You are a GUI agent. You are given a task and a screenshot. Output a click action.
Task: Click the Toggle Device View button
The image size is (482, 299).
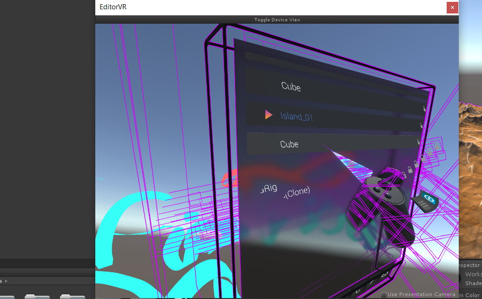(277, 19)
